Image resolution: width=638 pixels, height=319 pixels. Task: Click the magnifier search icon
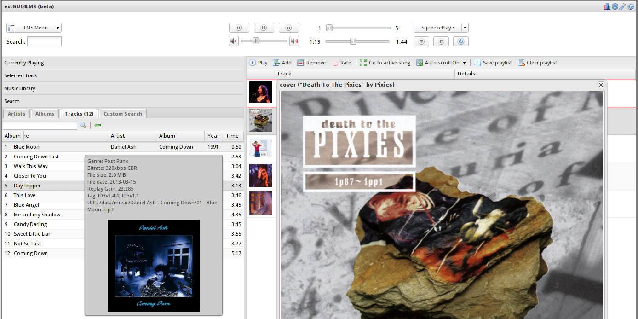tap(83, 125)
